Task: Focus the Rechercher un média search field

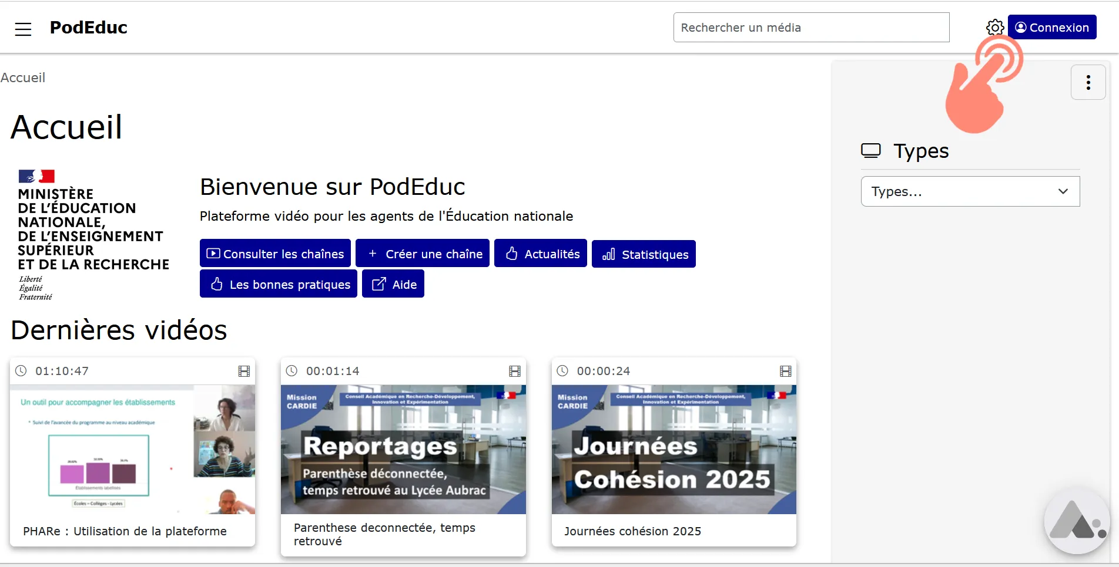Action: pos(811,28)
